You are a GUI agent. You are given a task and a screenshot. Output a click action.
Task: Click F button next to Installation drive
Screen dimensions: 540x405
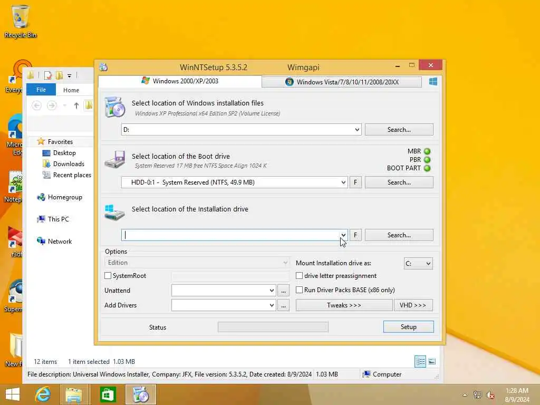(355, 235)
